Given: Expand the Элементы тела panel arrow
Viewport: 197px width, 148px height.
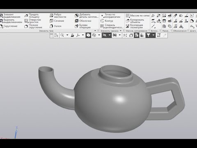Looking at the screenshot, I should click(95, 31).
